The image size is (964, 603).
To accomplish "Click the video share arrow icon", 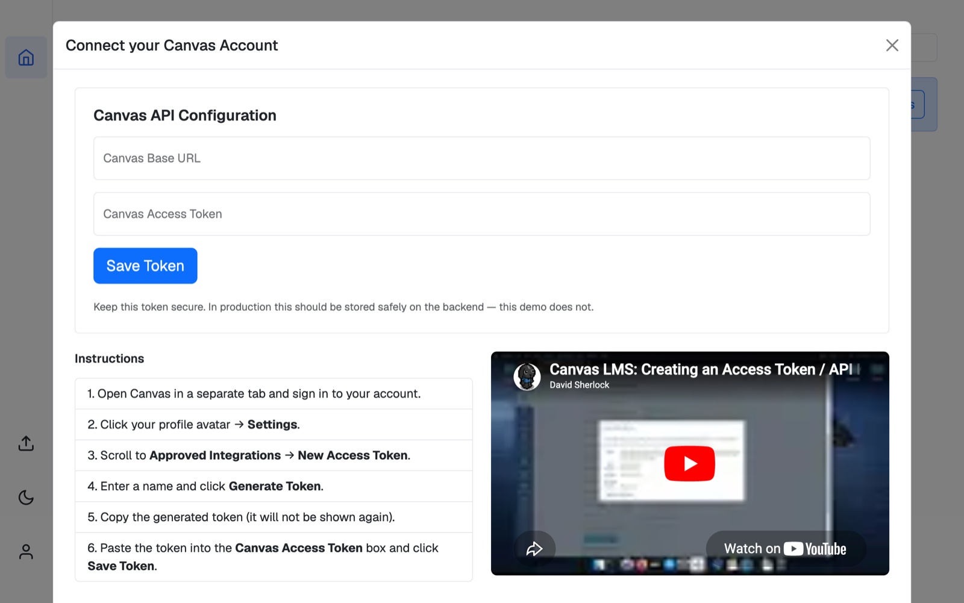I will (x=534, y=549).
